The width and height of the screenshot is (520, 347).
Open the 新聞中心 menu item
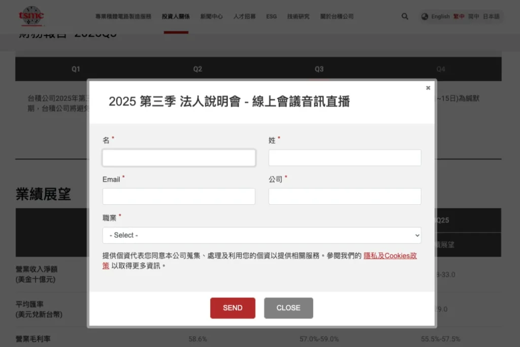[212, 16]
